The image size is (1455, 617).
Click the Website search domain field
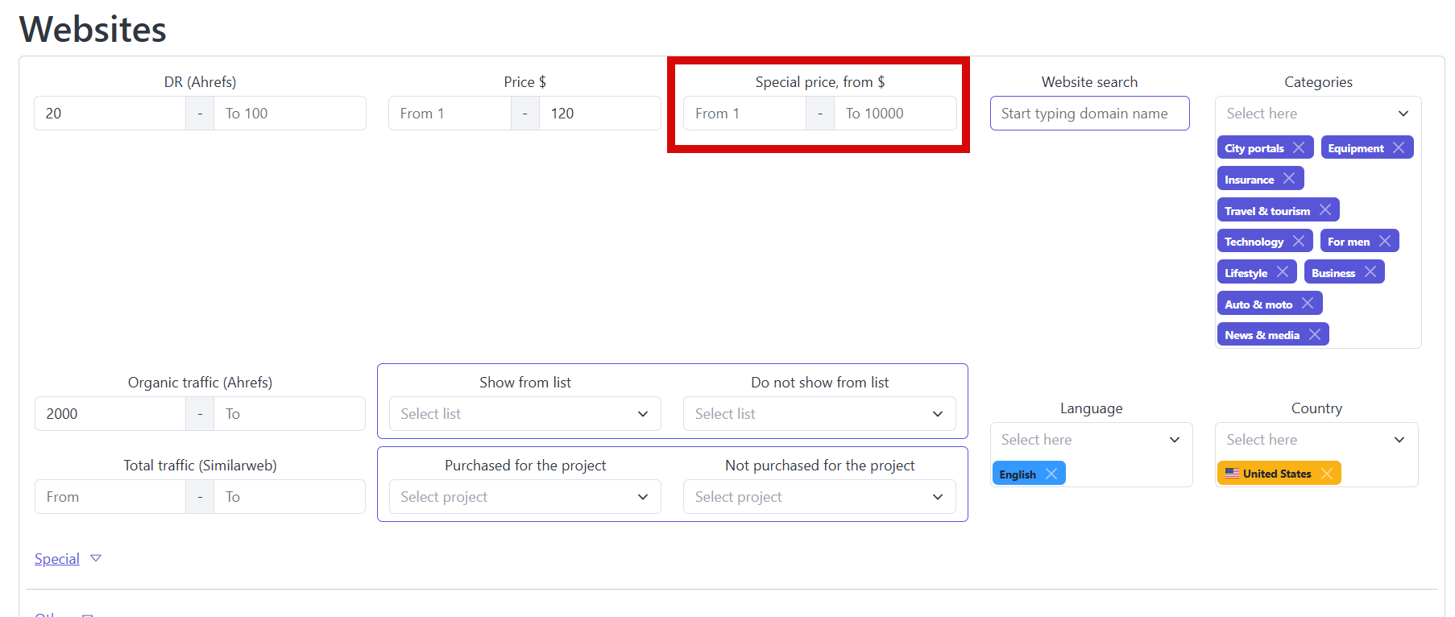tap(1089, 114)
